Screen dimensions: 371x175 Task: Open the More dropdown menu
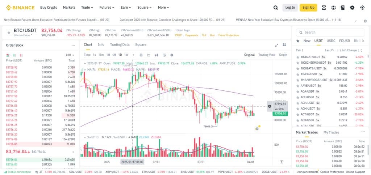point(163,8)
